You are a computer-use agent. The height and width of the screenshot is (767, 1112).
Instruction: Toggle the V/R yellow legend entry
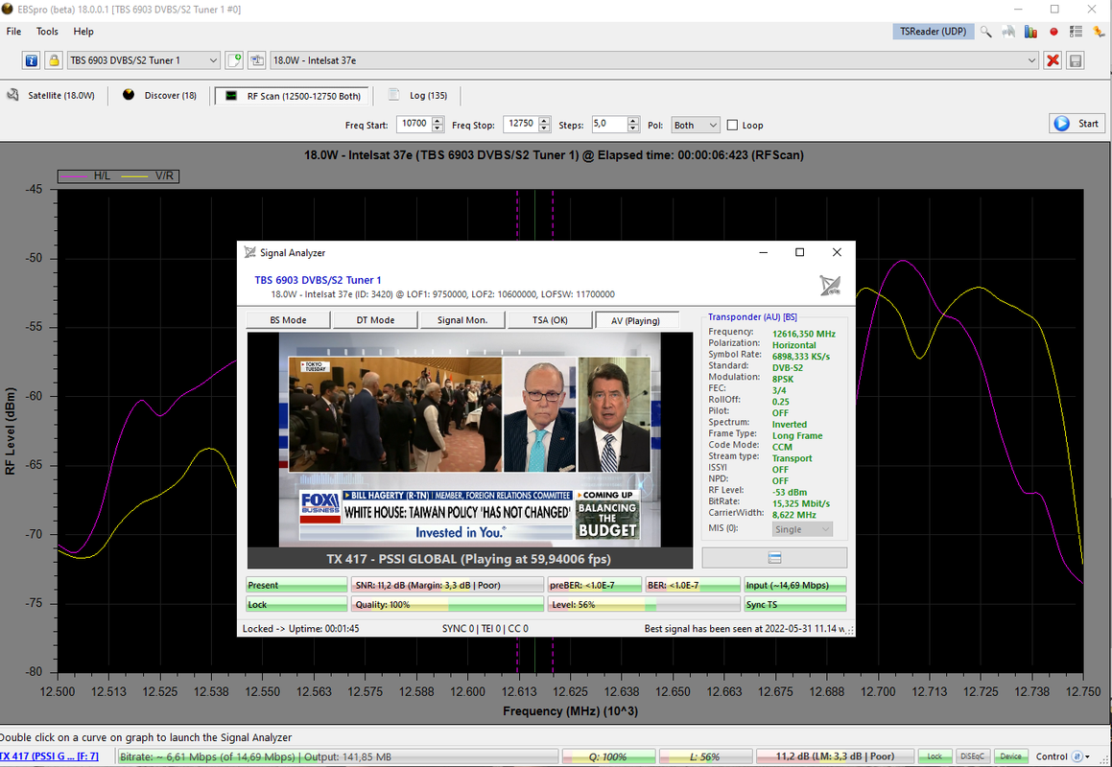point(148,175)
